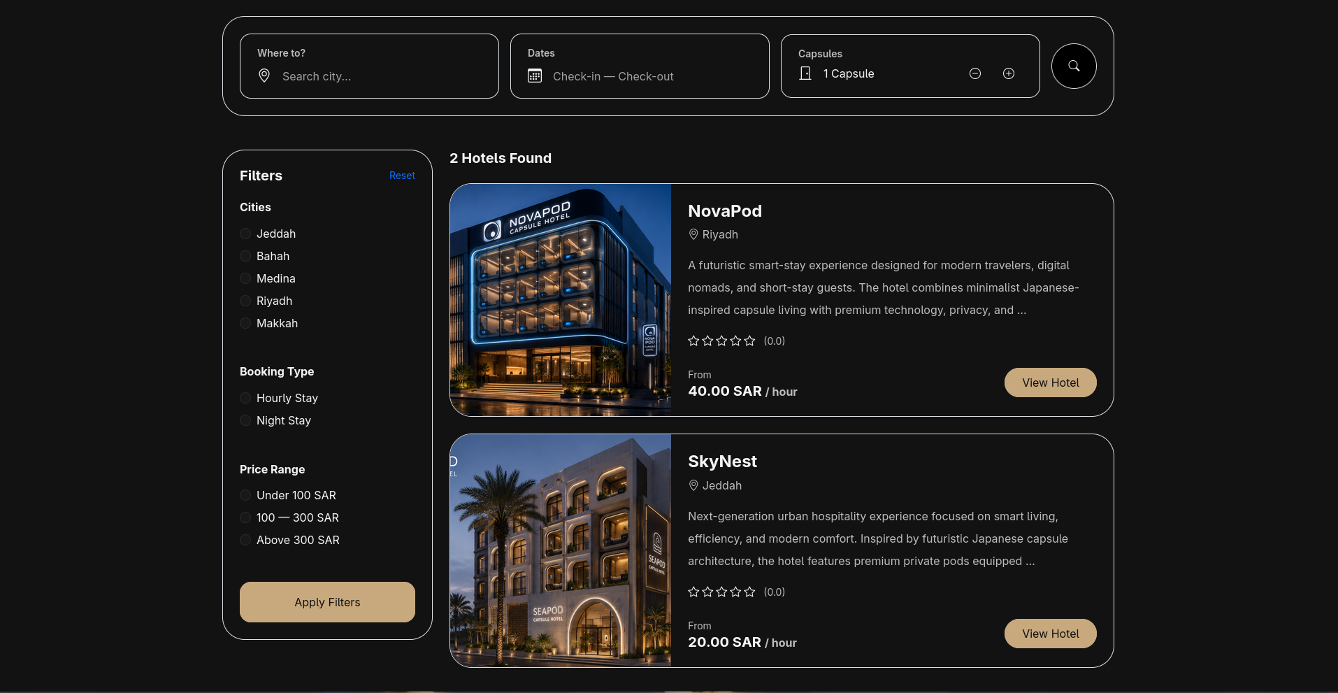Select the Jeddah city filter
The height and width of the screenshot is (693, 1338).
pos(245,234)
